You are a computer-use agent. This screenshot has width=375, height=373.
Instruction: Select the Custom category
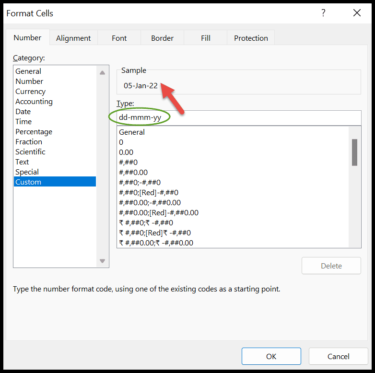tap(55, 182)
